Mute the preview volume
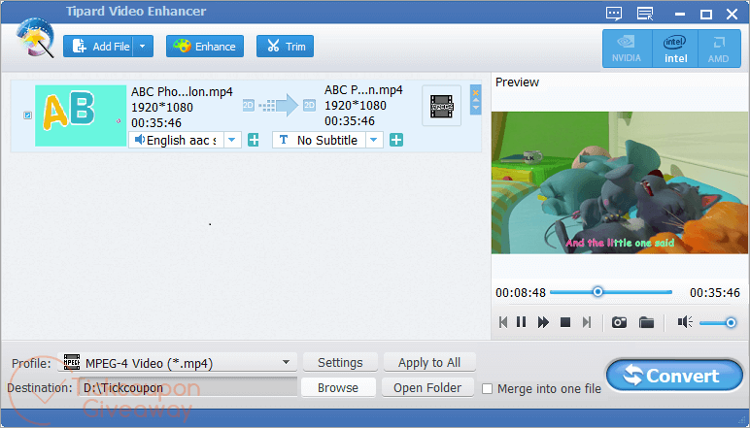This screenshot has height=428, width=750. 685,322
